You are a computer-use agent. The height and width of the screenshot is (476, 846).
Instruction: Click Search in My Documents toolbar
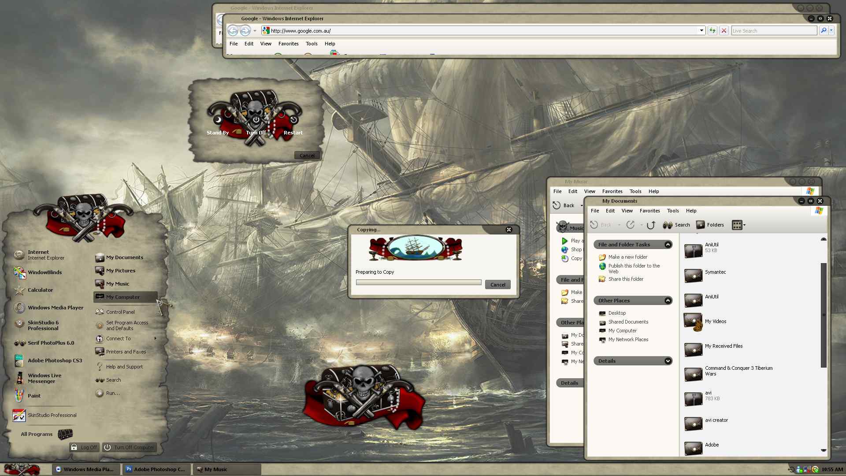[676, 225]
